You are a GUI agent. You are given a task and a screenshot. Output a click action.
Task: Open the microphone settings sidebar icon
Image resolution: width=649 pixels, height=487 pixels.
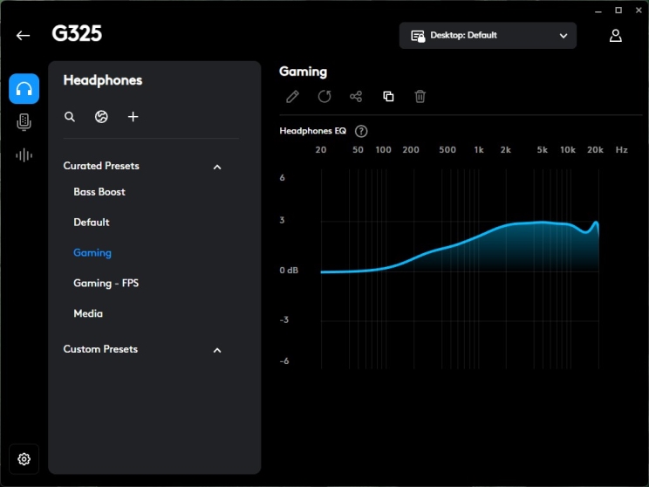[24, 122]
